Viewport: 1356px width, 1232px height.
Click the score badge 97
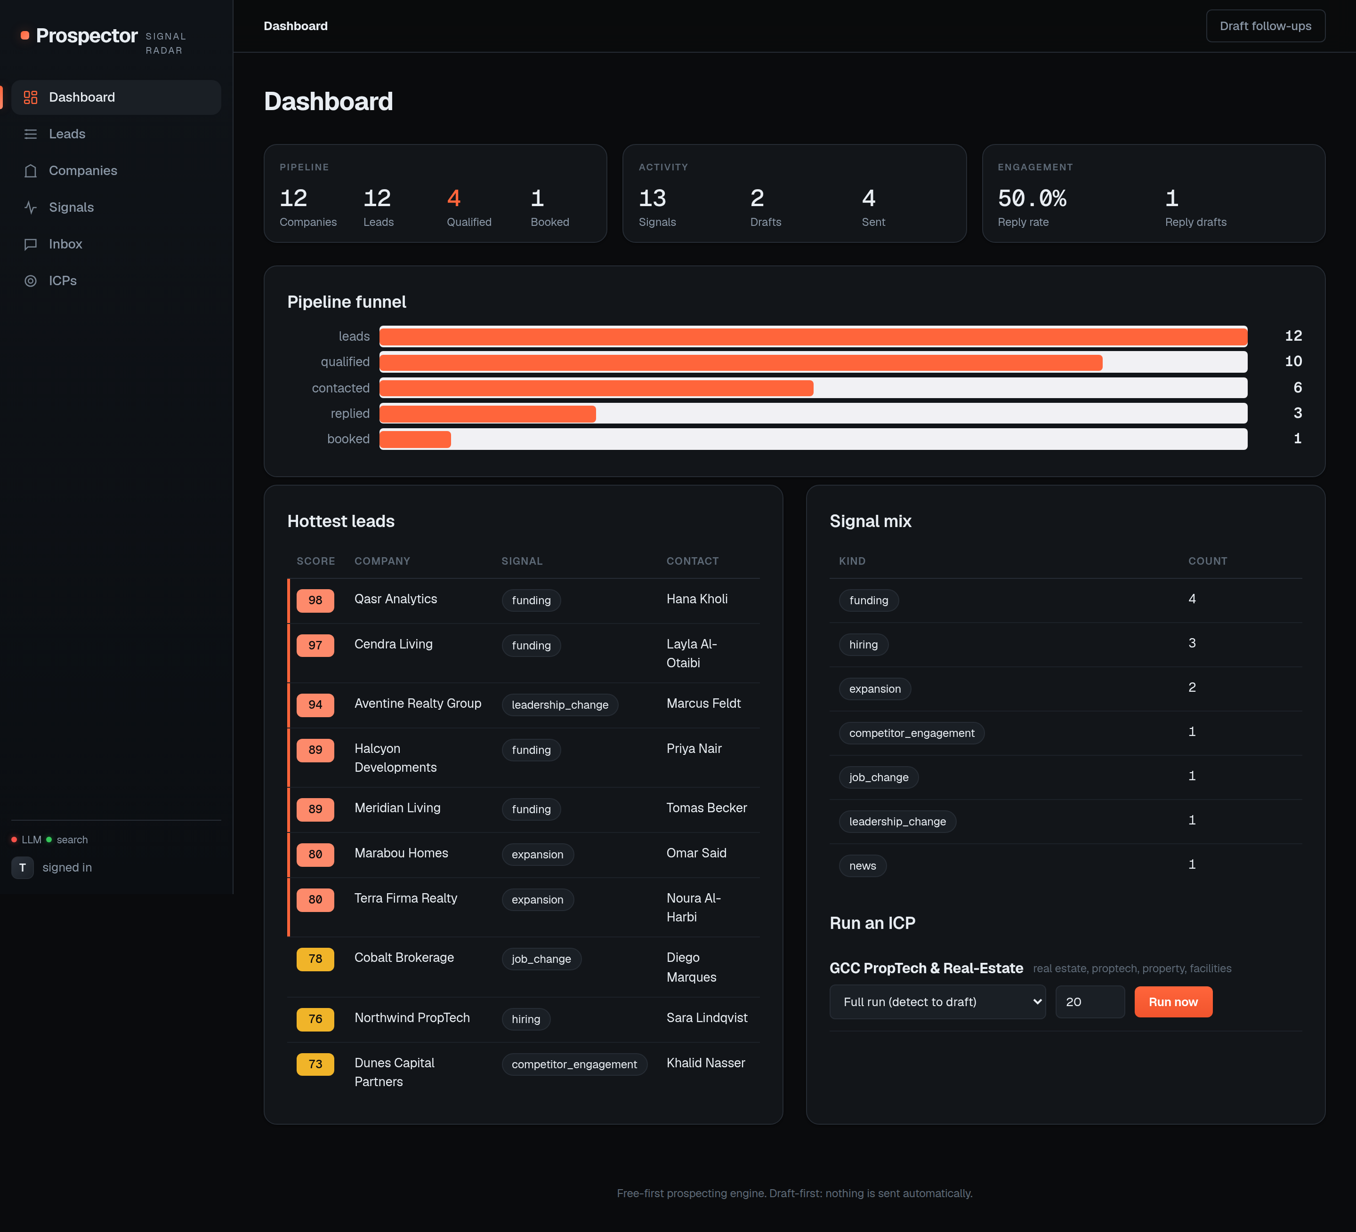315,645
